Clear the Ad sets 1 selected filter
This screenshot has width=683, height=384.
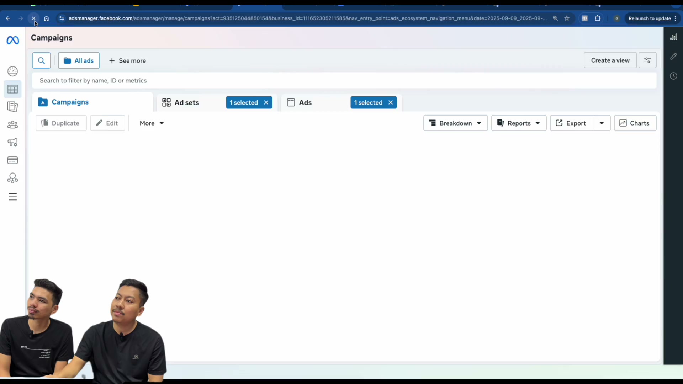tap(266, 102)
